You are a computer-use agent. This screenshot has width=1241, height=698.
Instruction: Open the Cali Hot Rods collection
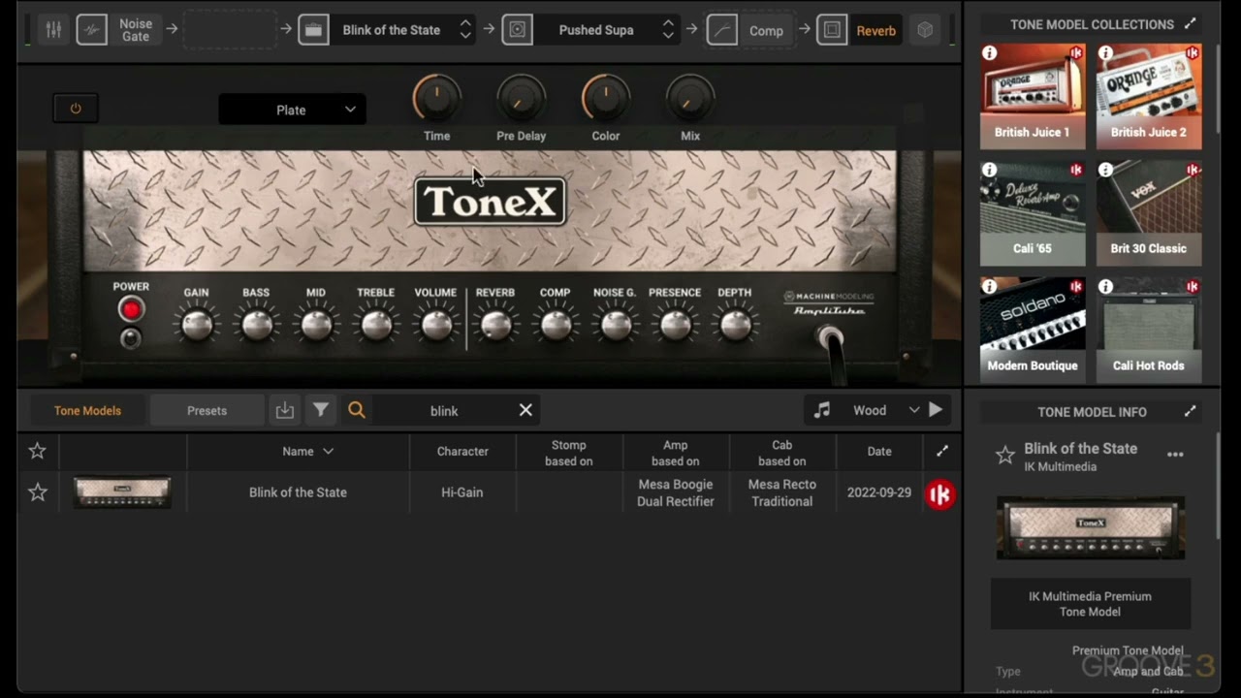click(1149, 330)
